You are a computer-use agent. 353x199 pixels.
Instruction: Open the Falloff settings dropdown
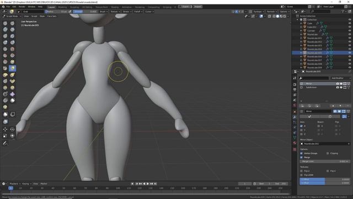point(138,12)
